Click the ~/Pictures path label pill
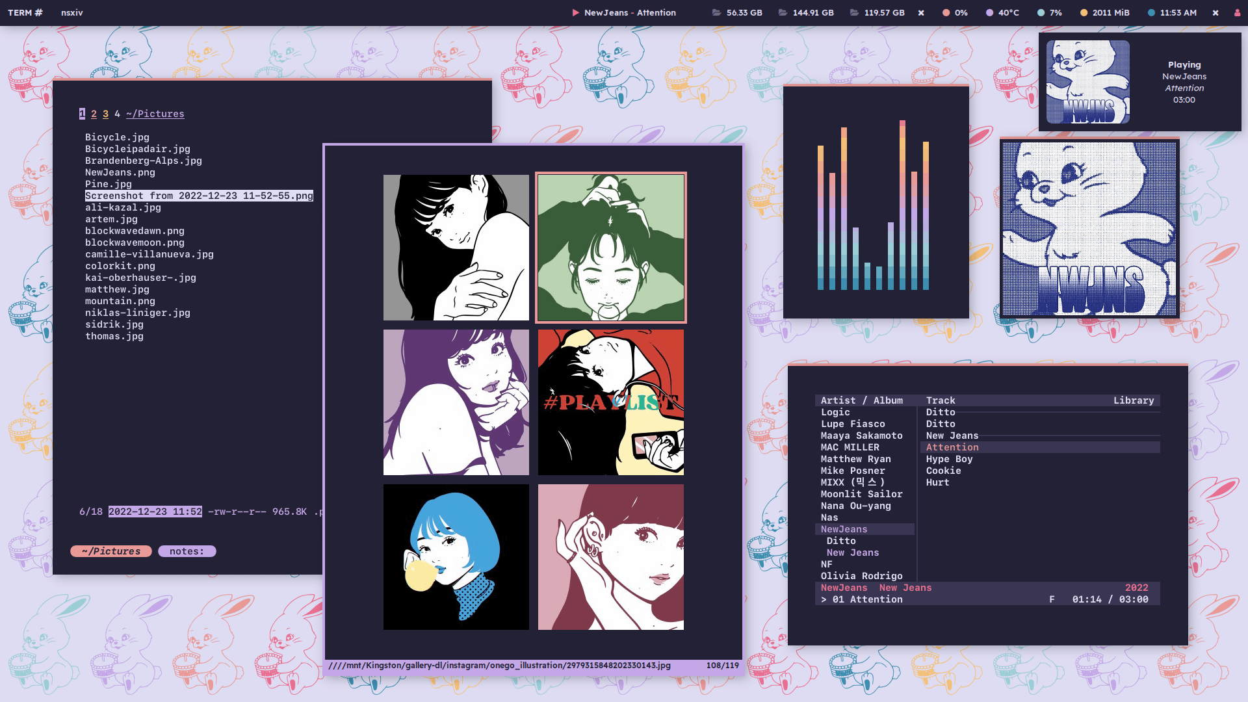This screenshot has height=702, width=1248. [x=111, y=551]
